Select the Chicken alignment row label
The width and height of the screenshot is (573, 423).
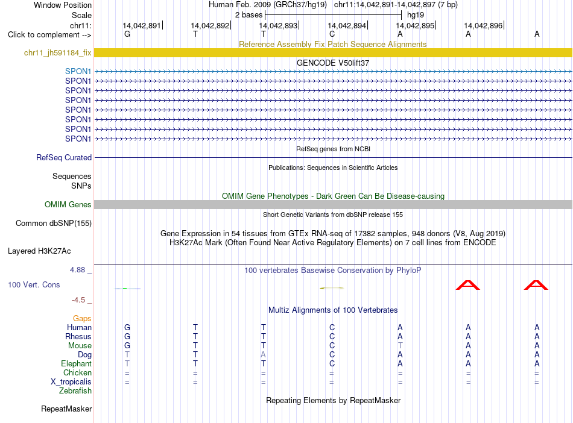point(77,372)
